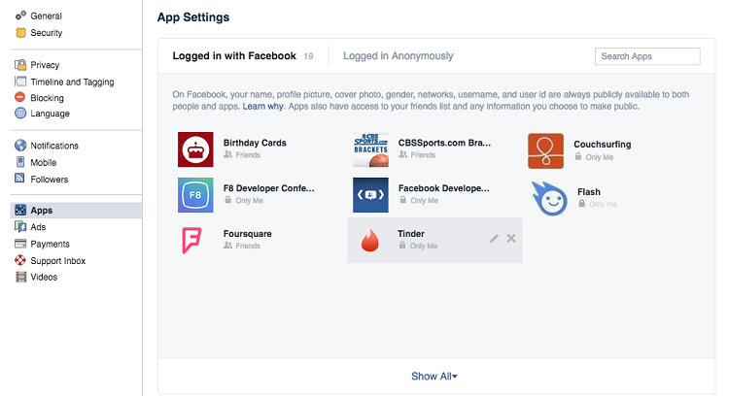Click the Birthday Cards cake icon
Image resolution: width=729 pixels, height=396 pixels.
pyautogui.click(x=195, y=149)
